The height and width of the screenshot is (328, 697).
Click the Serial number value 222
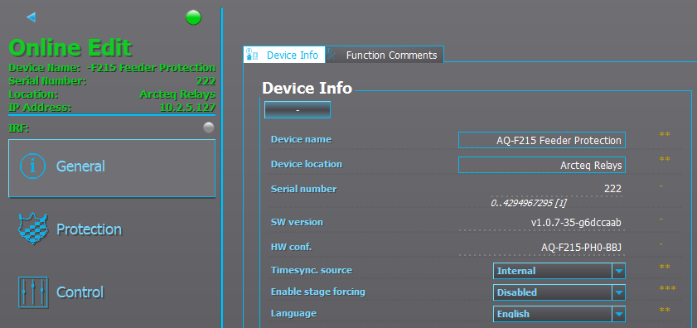coord(612,189)
